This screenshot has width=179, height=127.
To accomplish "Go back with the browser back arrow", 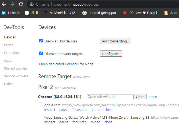I will point(4,4).
